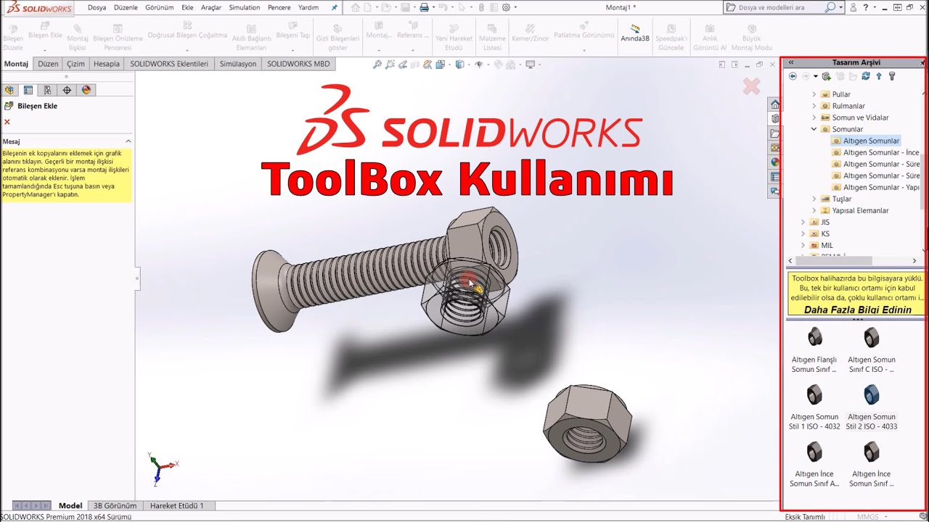The width and height of the screenshot is (929, 522).
Task: Open the Hareket Etüdü 1 bottom tab
Action: coord(176,505)
